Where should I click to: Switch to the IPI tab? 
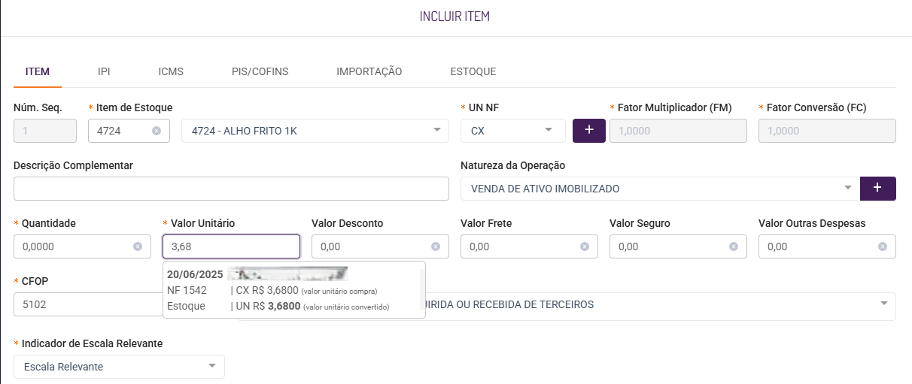pyautogui.click(x=104, y=72)
